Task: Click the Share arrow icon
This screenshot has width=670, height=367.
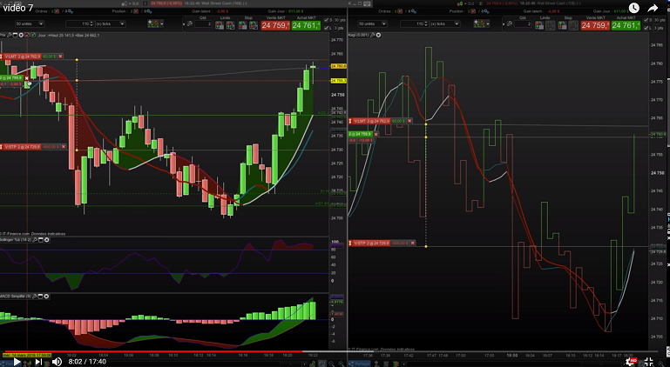Action: pyautogui.click(x=653, y=8)
